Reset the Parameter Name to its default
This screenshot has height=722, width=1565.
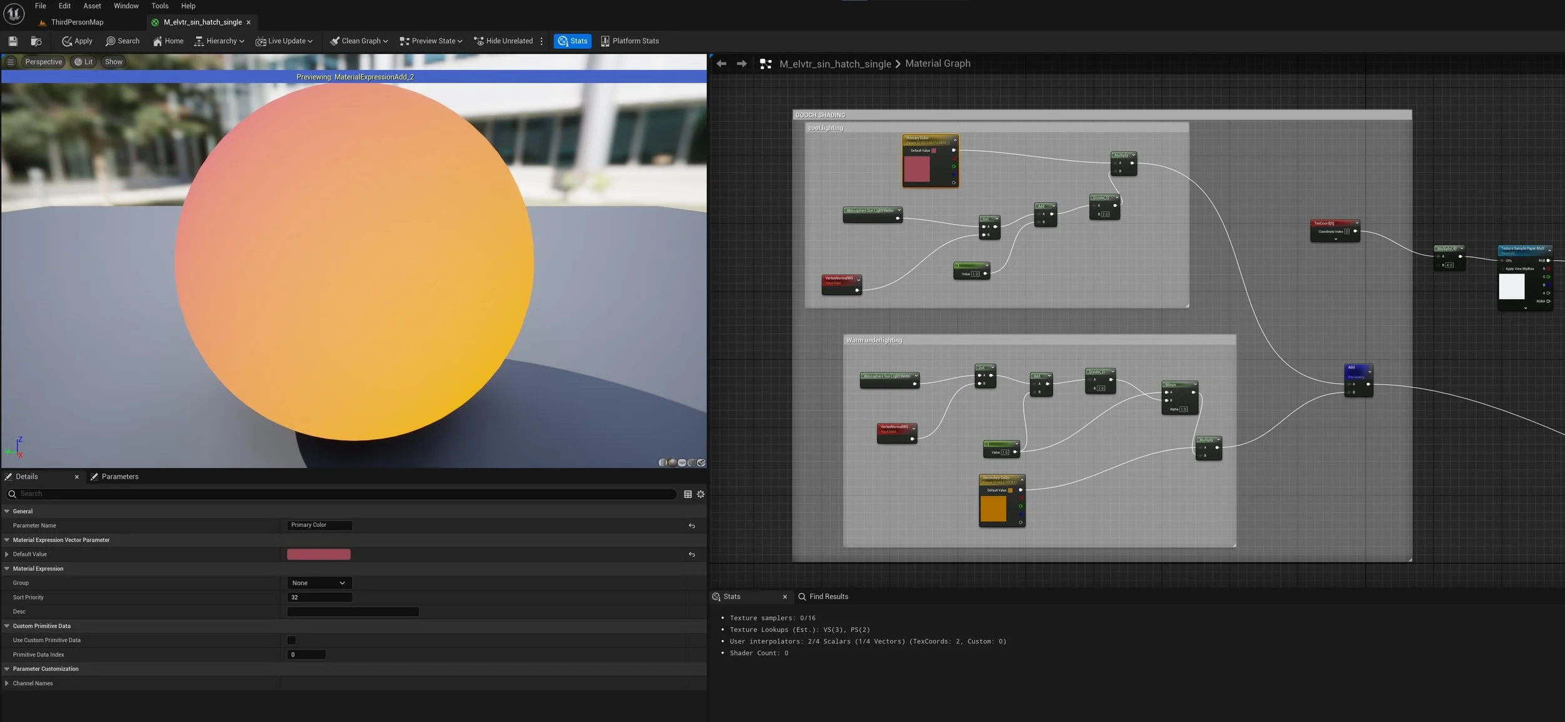pos(692,526)
